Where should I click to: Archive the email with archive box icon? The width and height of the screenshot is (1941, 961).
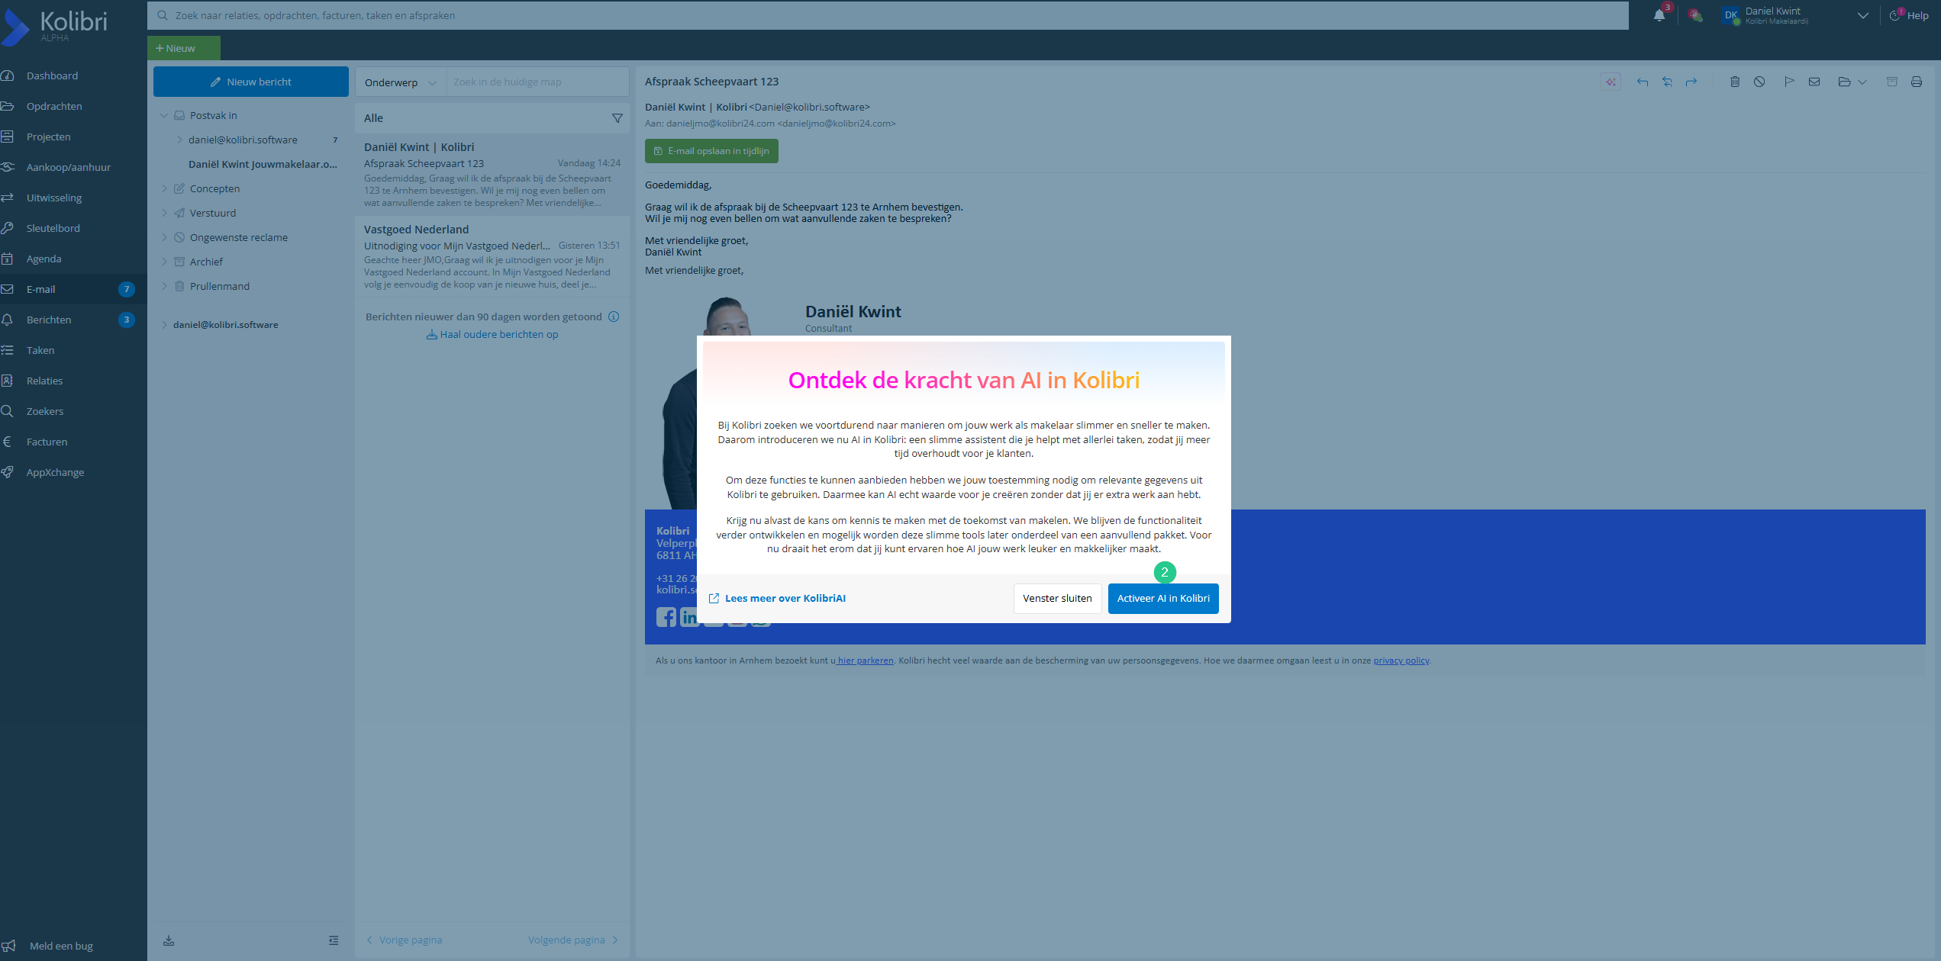[x=1892, y=82]
